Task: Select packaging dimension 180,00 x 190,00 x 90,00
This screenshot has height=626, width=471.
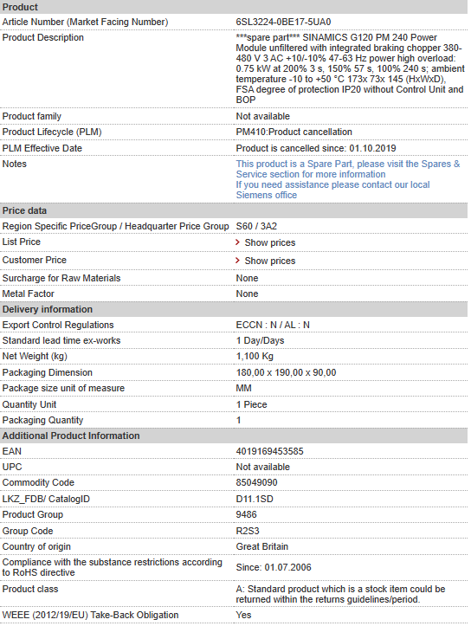Action: coord(286,373)
